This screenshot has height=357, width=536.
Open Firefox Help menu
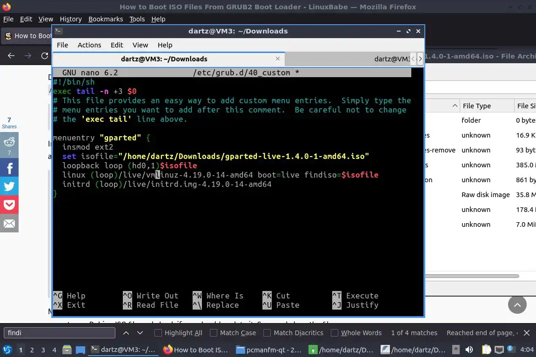[x=158, y=19]
